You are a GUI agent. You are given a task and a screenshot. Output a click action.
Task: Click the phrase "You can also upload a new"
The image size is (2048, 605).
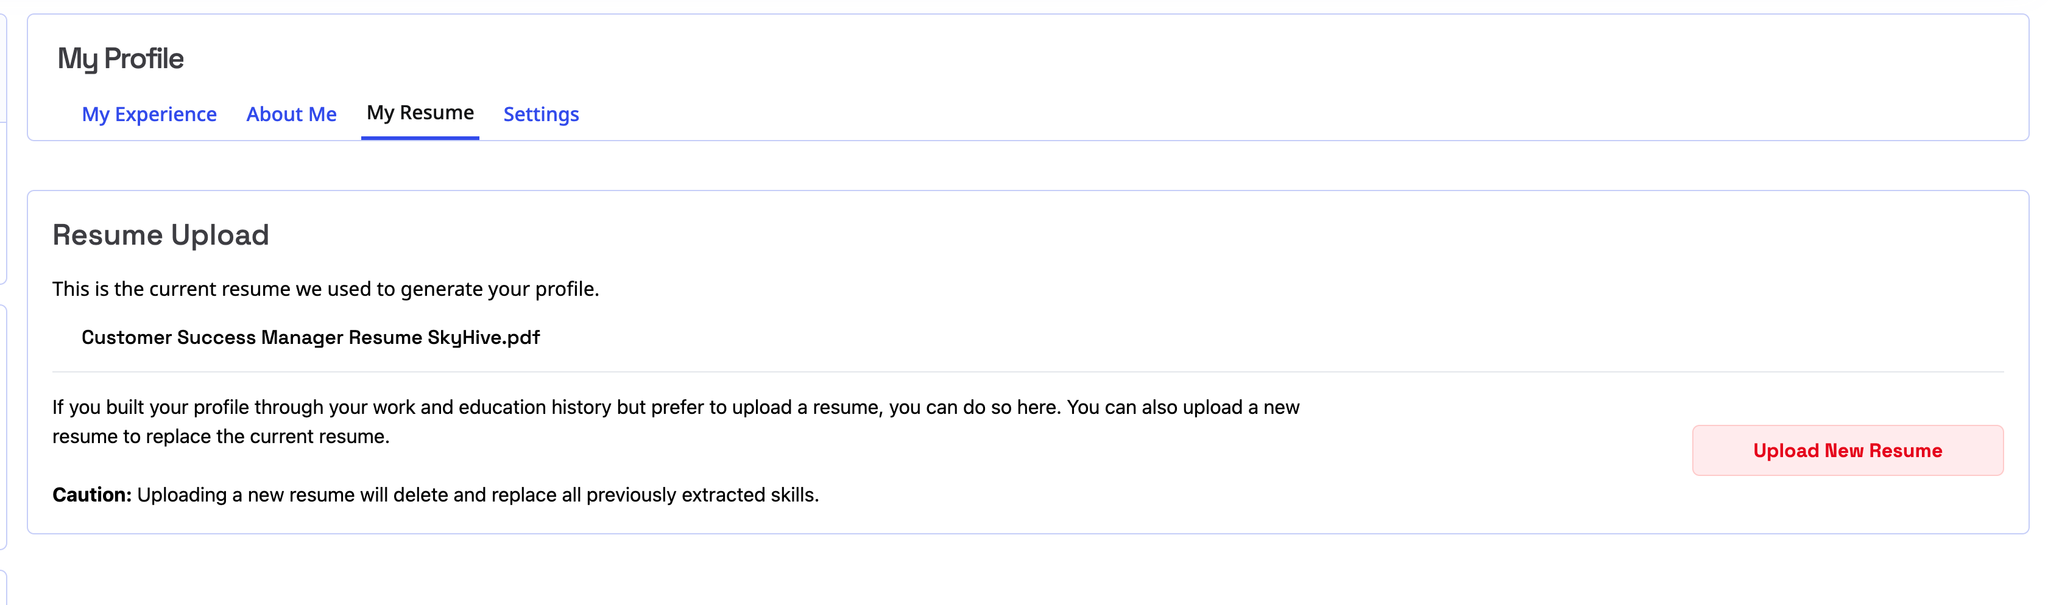click(x=1182, y=407)
